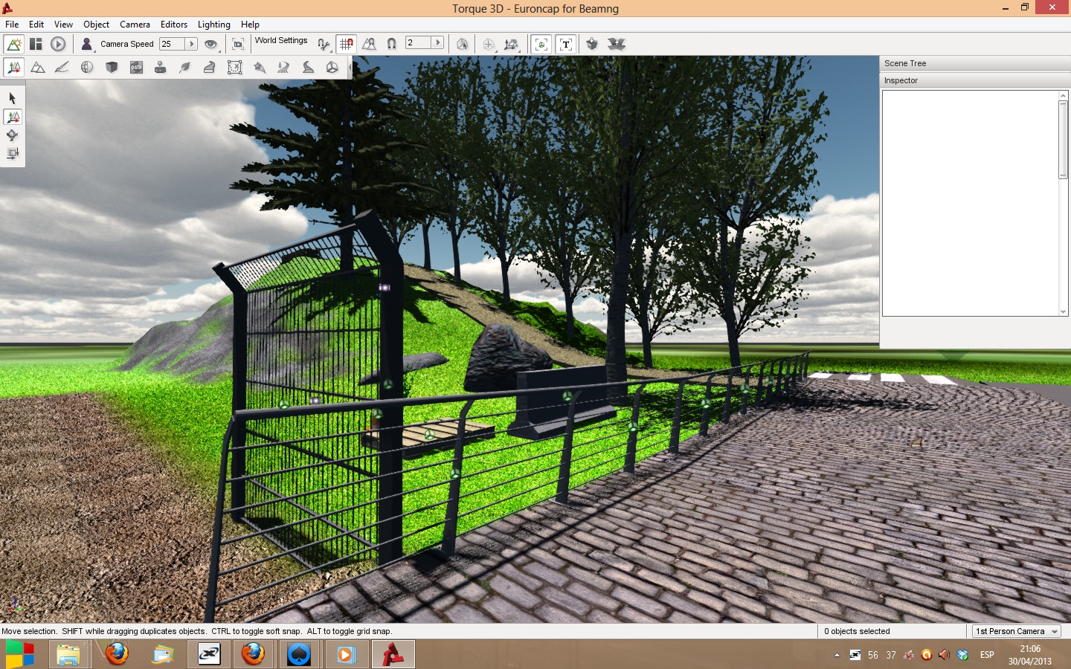Viewport: 1071px width, 669px height.
Task: Expand the snap size arrow next to 2
Action: point(438,43)
